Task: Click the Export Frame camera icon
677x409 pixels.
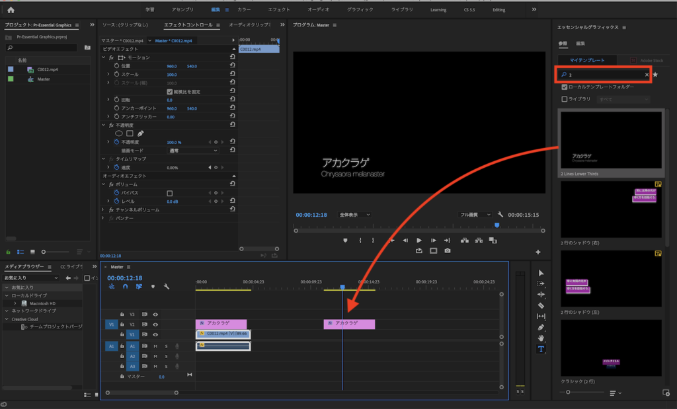Action: click(x=448, y=251)
